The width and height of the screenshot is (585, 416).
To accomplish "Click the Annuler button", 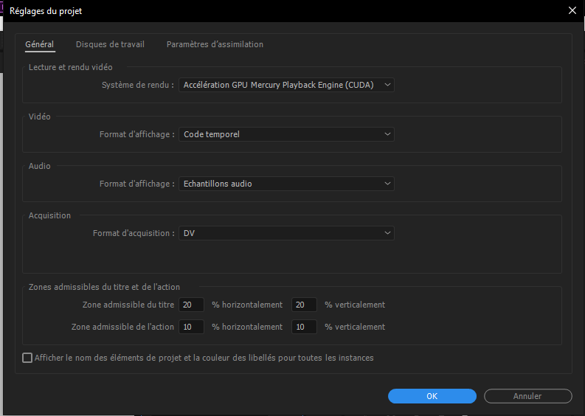I will [528, 396].
